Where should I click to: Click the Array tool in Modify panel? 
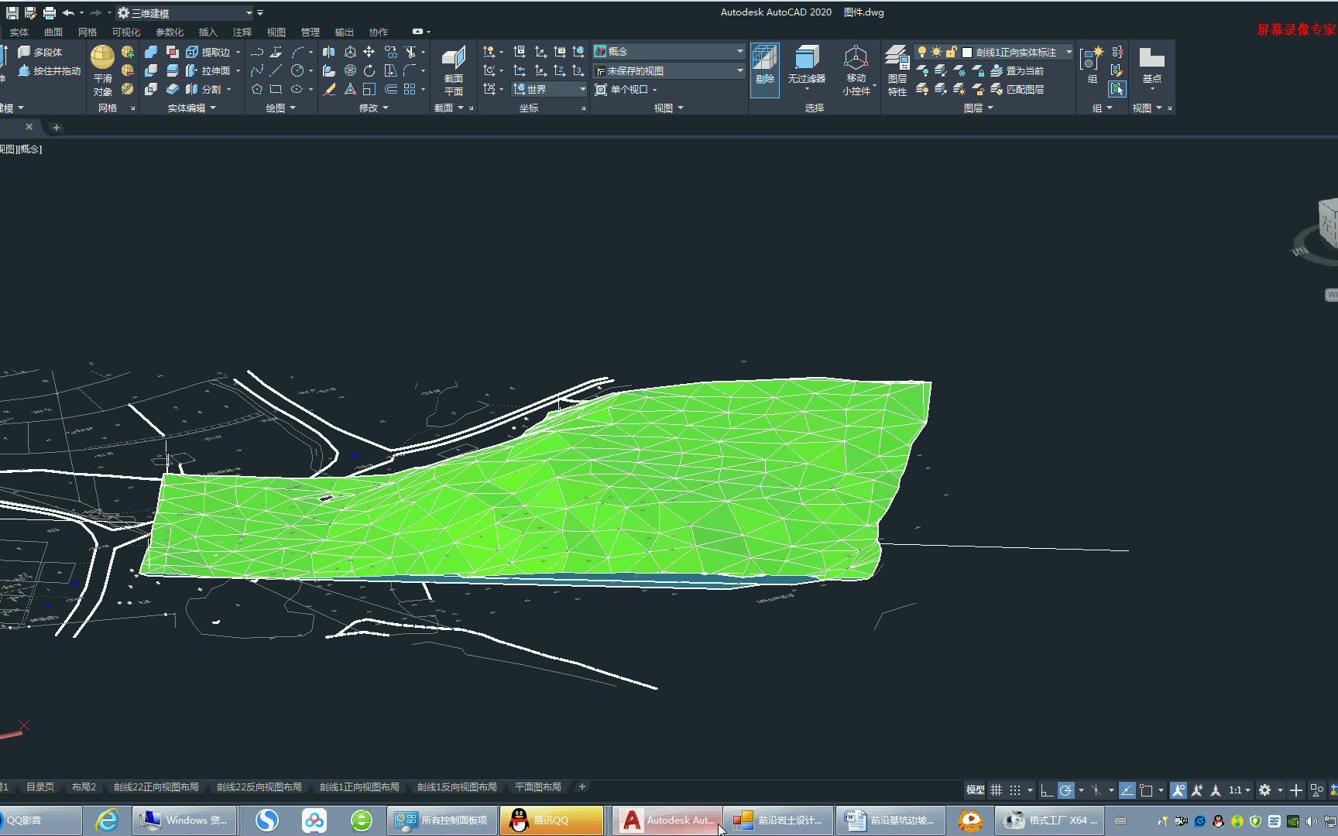click(x=410, y=89)
